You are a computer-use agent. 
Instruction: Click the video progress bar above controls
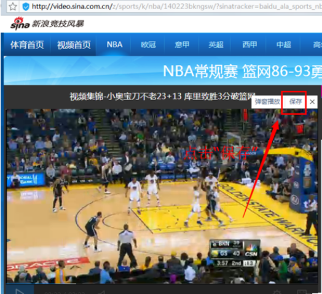click(162, 284)
